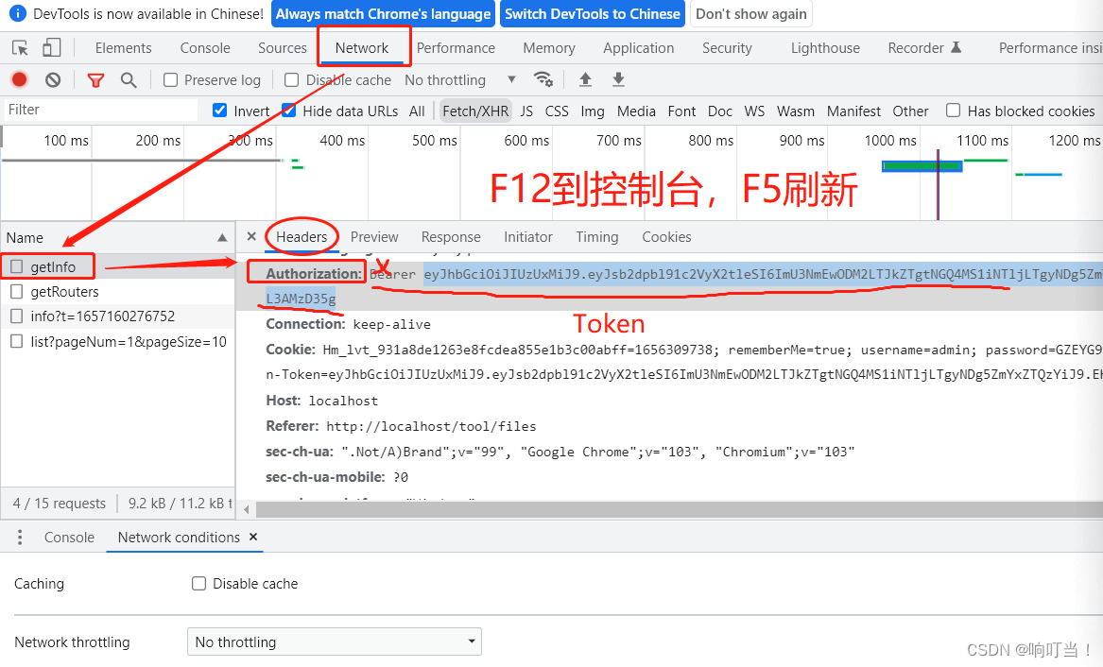Open the Response tab of the request

pos(451,237)
